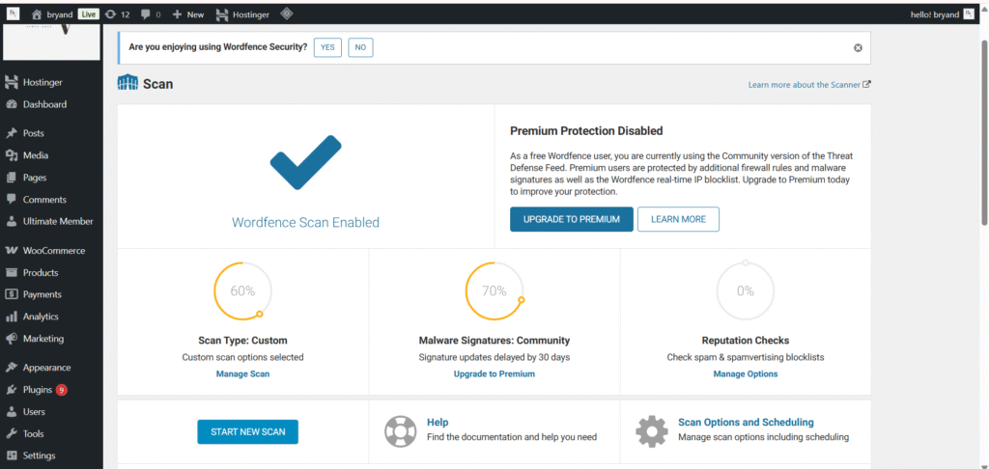Click the 60% Scan Type progress circle
Screen dimensions: 989x469
pyautogui.click(x=242, y=290)
